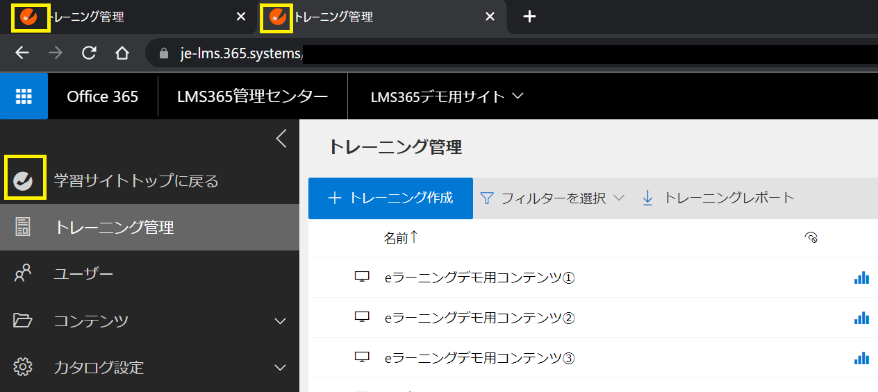Click the コンテンツ folder icon in sidebar
The width and height of the screenshot is (878, 392).
tap(23, 321)
